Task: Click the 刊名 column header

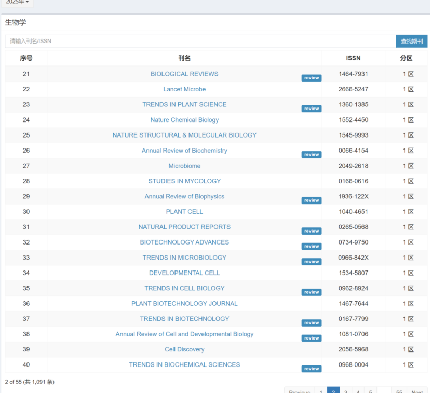Action: [184, 59]
